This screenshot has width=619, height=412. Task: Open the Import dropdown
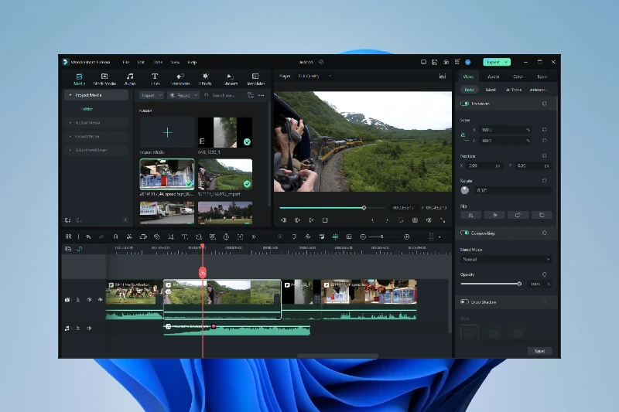(152, 95)
